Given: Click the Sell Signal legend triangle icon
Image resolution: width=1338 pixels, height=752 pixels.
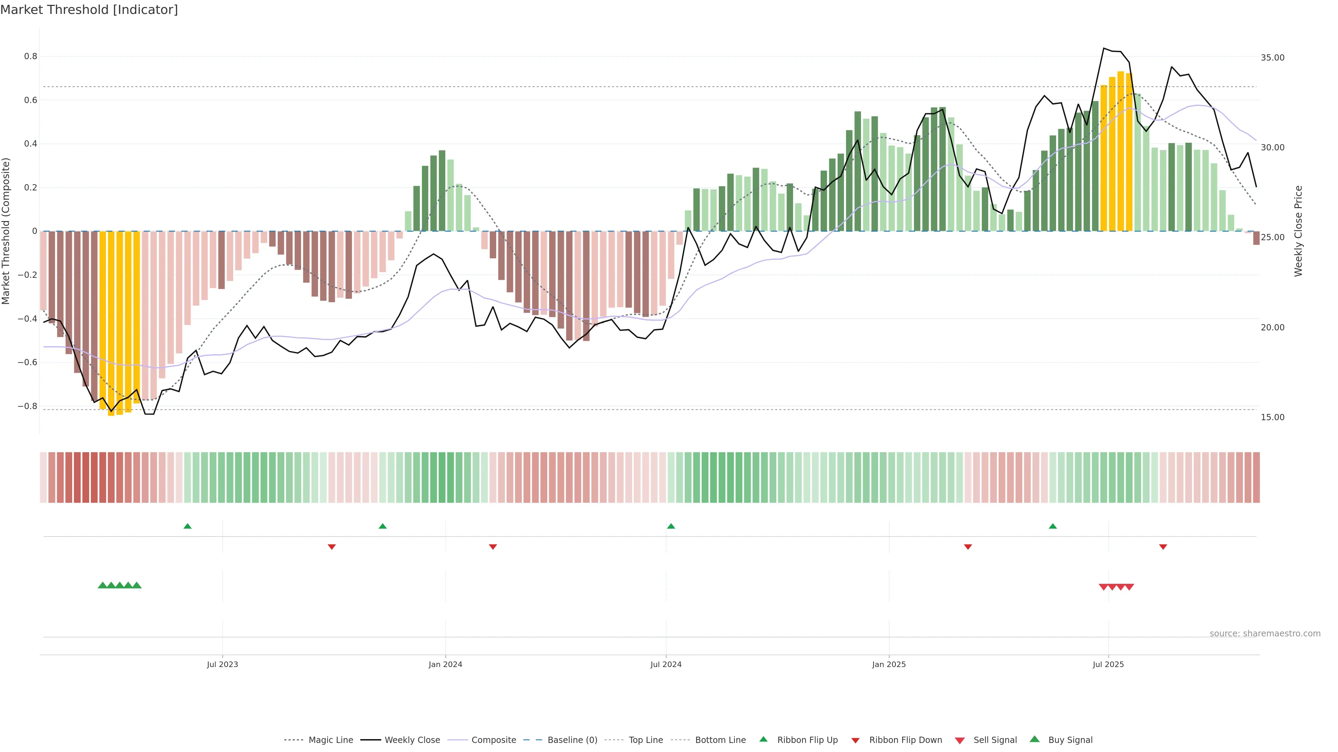Looking at the screenshot, I should pos(960,741).
